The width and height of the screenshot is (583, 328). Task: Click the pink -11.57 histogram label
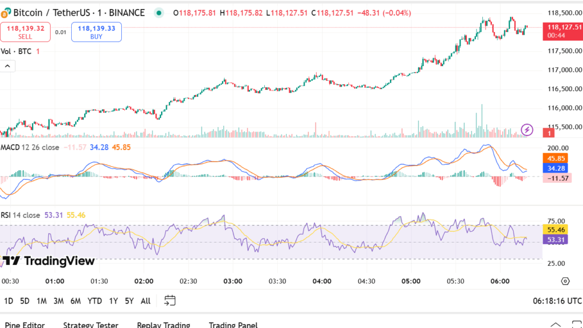point(557,178)
